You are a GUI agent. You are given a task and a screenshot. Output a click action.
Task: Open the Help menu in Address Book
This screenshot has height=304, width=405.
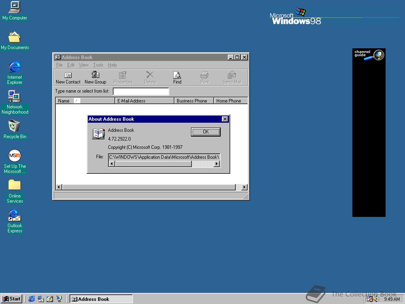tap(112, 65)
